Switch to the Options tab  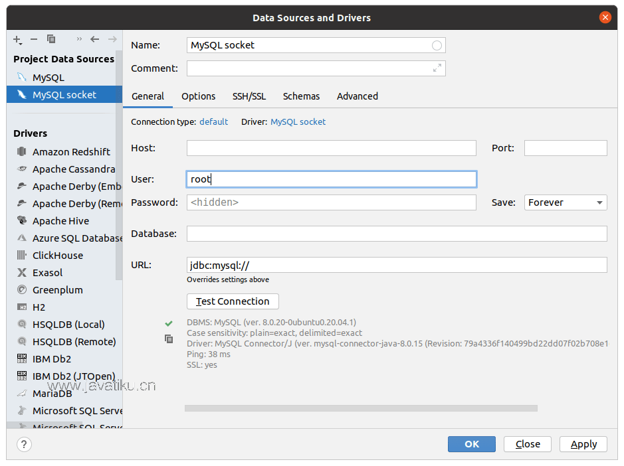(198, 96)
